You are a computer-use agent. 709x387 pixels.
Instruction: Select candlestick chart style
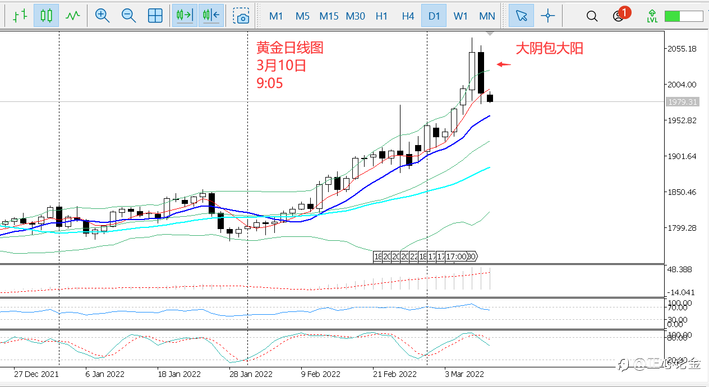46,16
